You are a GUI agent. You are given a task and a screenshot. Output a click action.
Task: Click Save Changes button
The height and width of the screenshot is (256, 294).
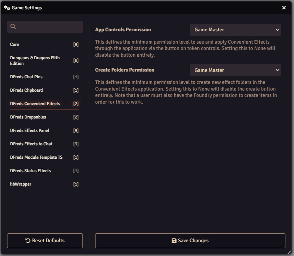coord(190,241)
